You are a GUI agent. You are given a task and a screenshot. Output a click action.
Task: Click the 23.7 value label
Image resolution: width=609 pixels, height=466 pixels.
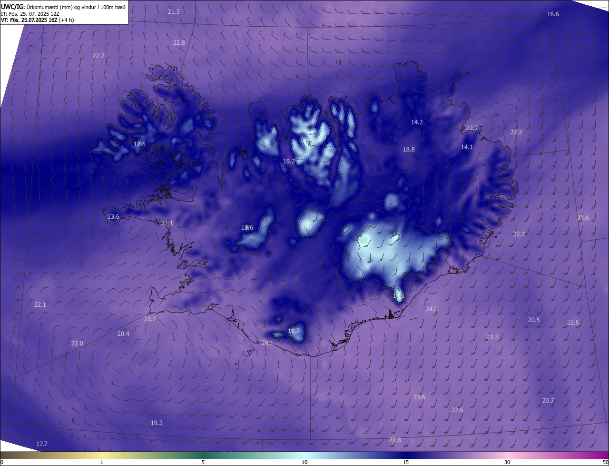149,319
